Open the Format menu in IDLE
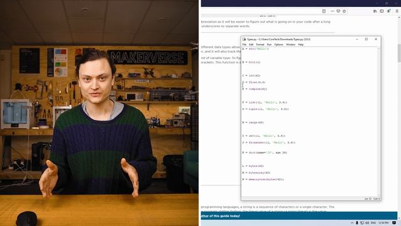 [260, 45]
